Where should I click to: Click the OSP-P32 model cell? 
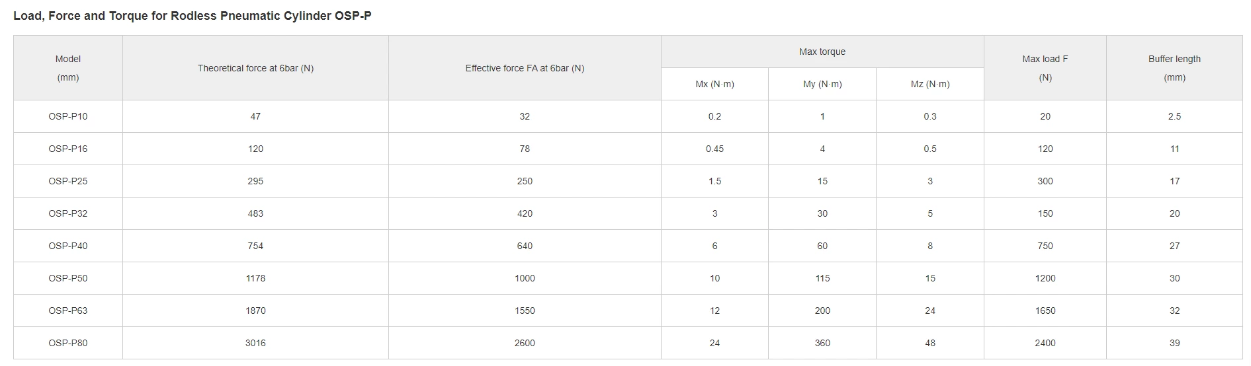point(68,213)
